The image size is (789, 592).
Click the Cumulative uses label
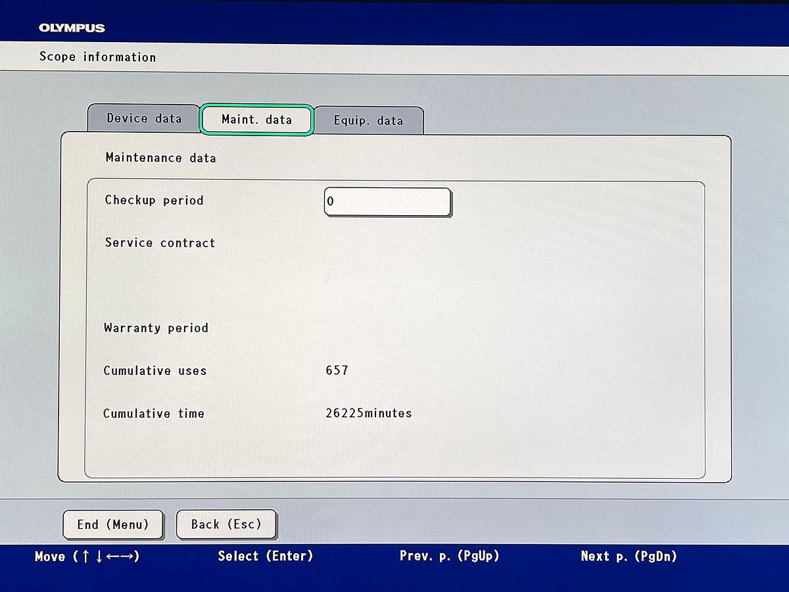155,371
